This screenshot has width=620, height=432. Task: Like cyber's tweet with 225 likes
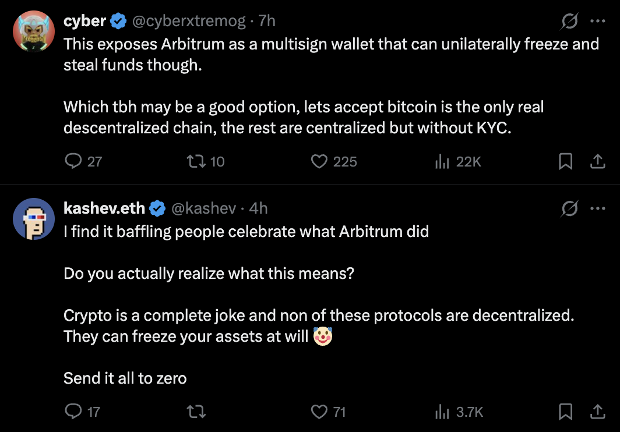[319, 161]
